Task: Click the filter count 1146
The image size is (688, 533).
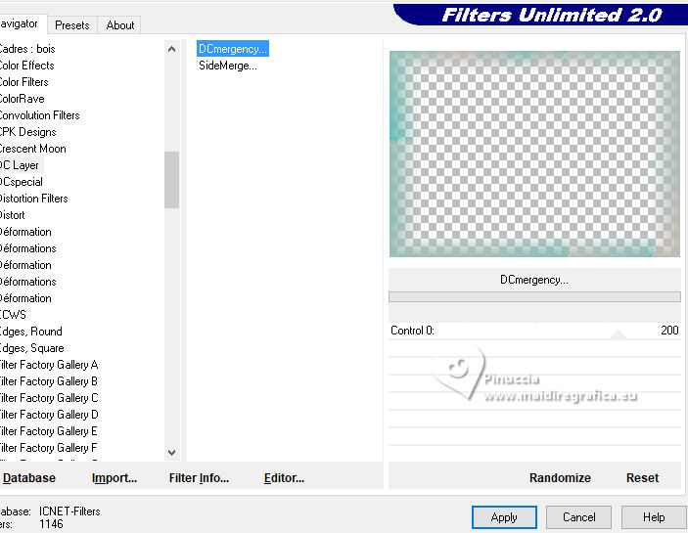Action: click(51, 524)
